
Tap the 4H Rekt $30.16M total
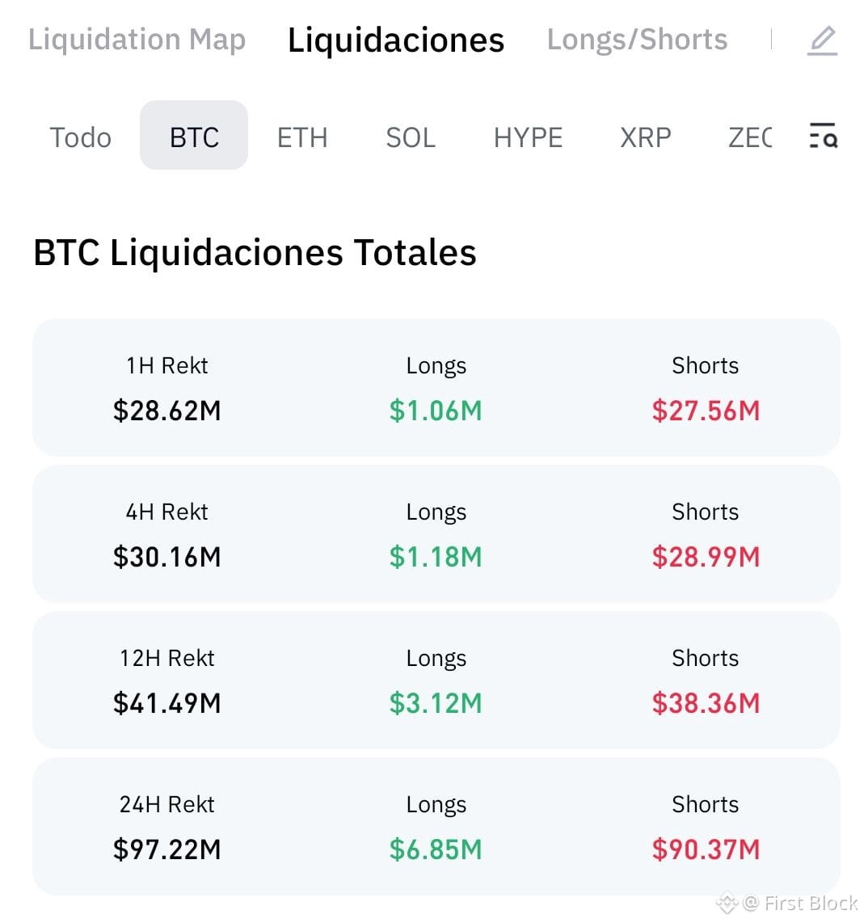point(167,556)
